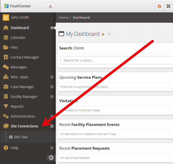Select Site Two under Site Connections
The height and width of the screenshot is (164, 173).
pos(21,137)
